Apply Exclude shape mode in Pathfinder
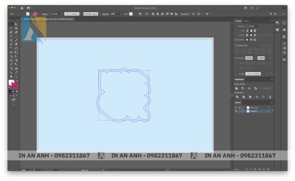This screenshot has width=295, height=181. (256, 88)
